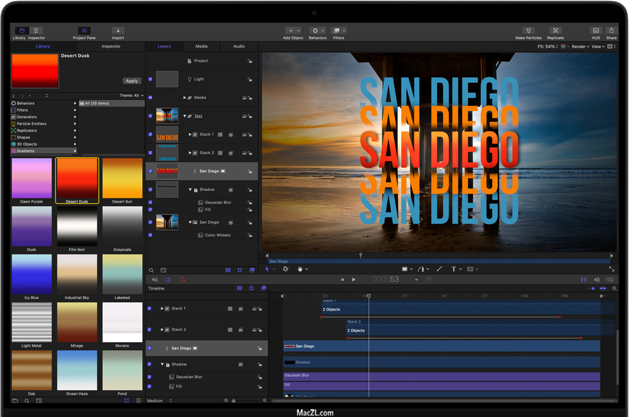Toggle Gaussian Blur checkbox in layers list
The image size is (629, 417).
[151, 202]
